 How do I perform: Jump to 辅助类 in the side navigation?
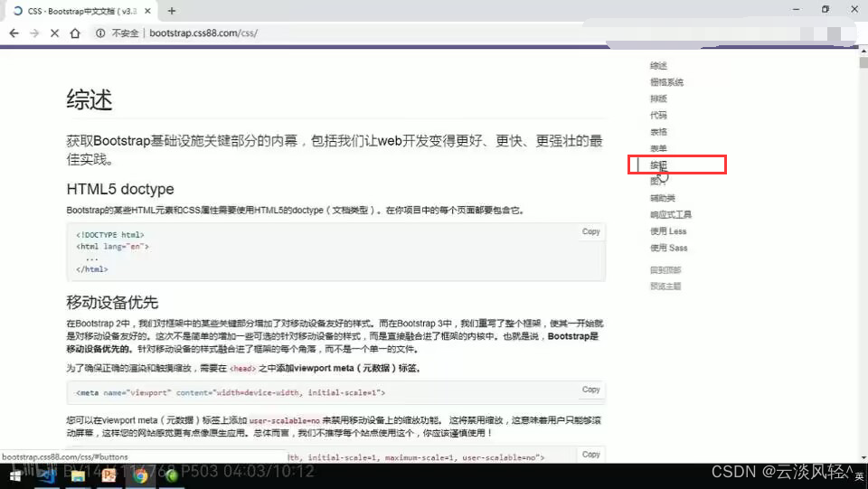click(x=662, y=197)
